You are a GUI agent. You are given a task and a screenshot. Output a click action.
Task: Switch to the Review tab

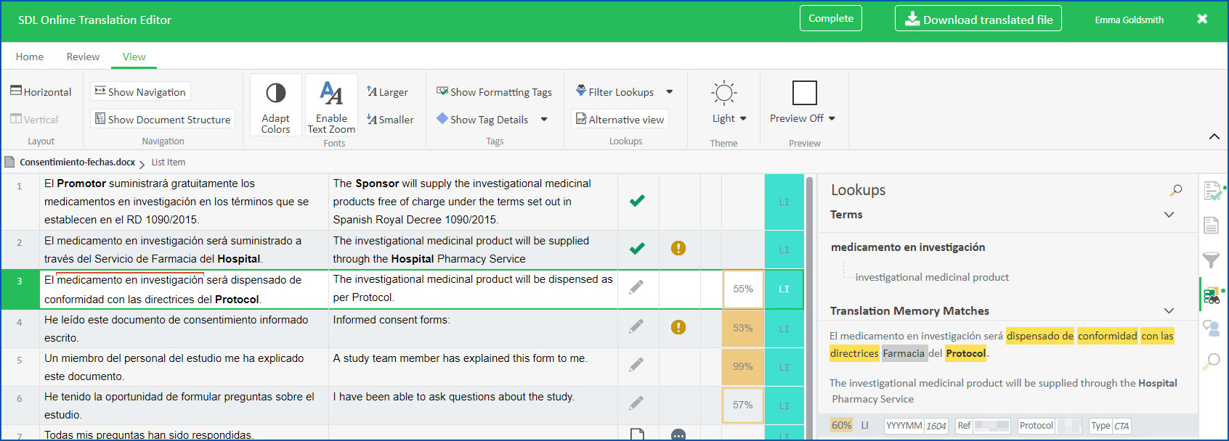coord(83,57)
